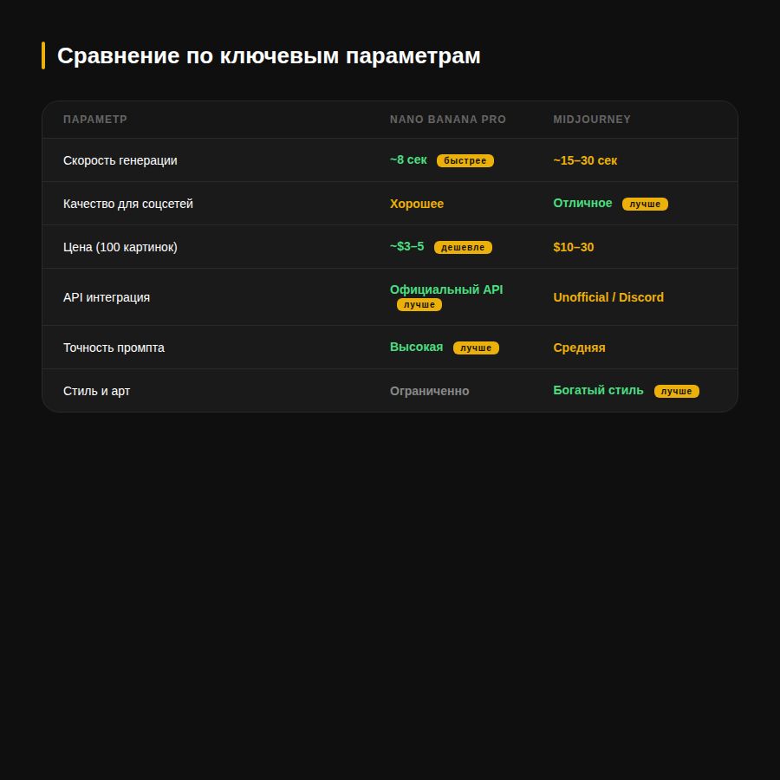Click the heading 'Сравнение по ключевым параметрам'
780x780 pixels.
pos(269,55)
